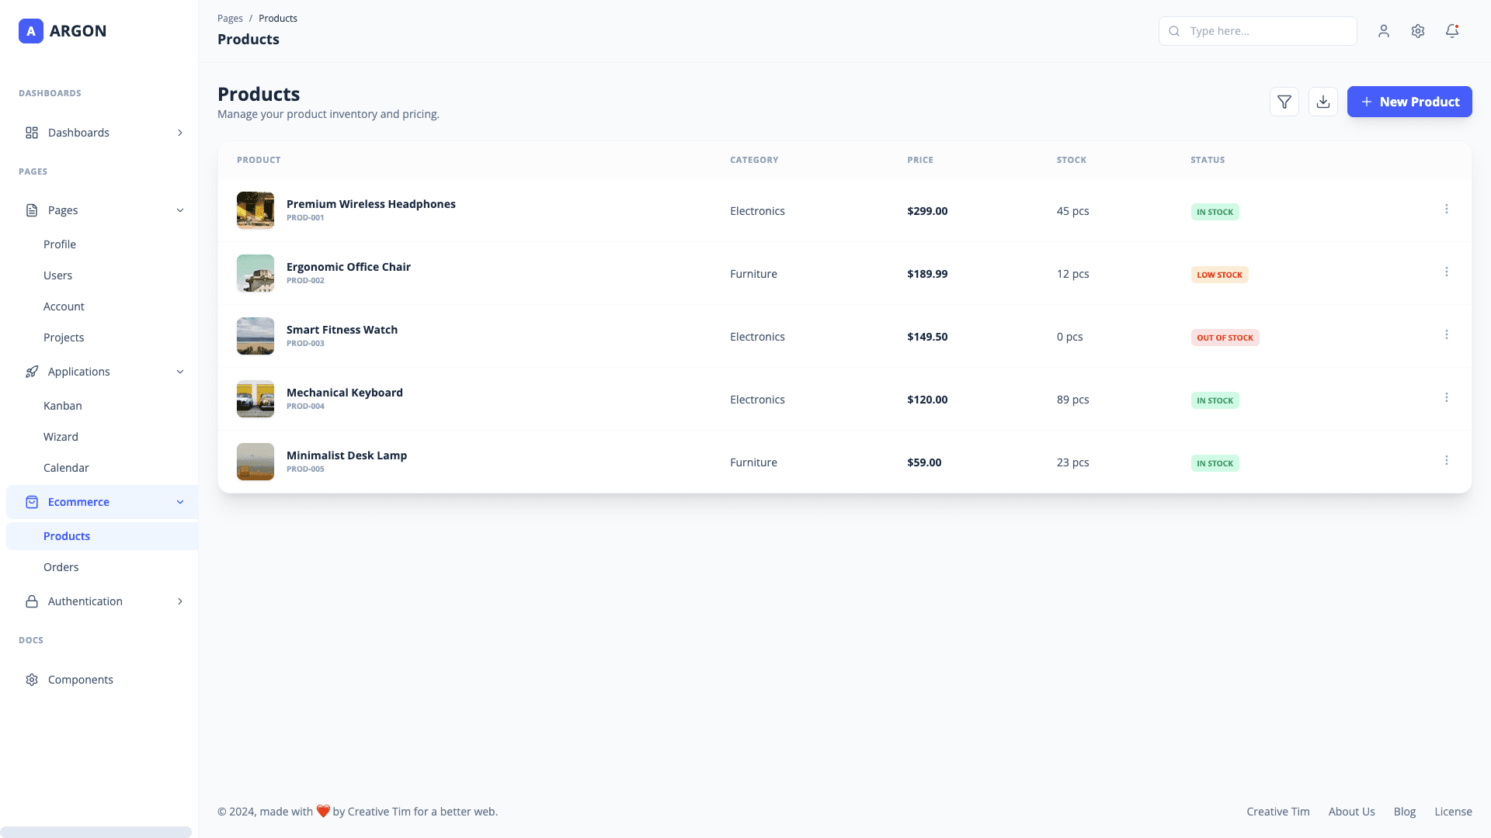Screen dimensions: 1491x838
Task: Open the Wizard page from sidebar
Action: 61,436
